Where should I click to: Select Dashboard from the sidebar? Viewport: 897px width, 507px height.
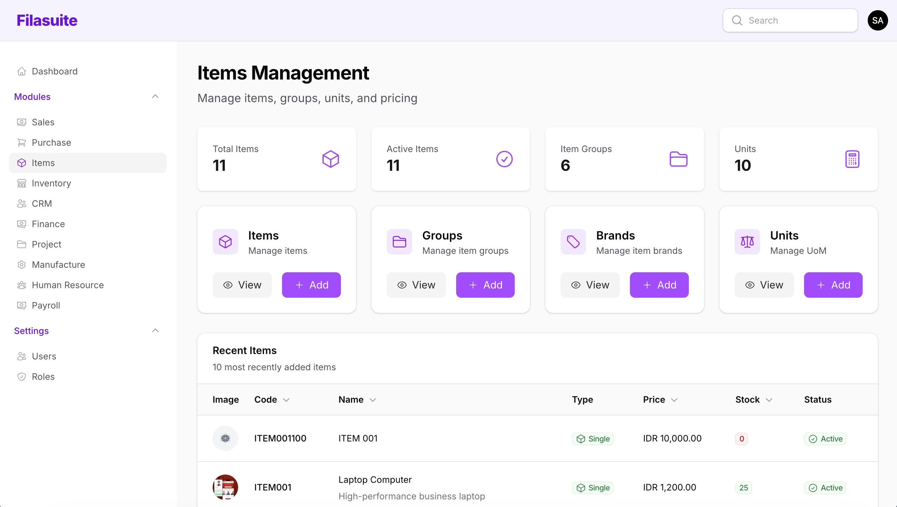click(55, 71)
